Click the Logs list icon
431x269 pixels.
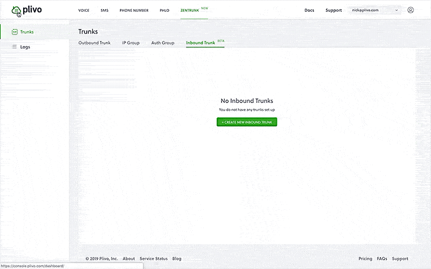click(x=15, y=47)
